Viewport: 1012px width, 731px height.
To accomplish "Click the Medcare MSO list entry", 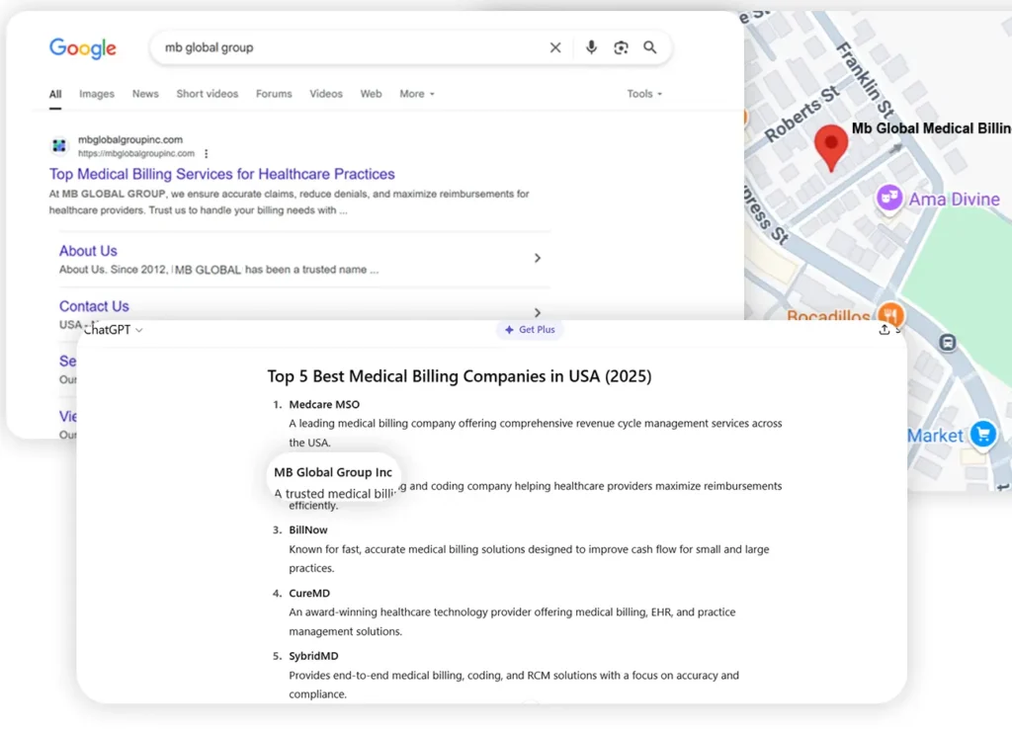I will coord(324,405).
